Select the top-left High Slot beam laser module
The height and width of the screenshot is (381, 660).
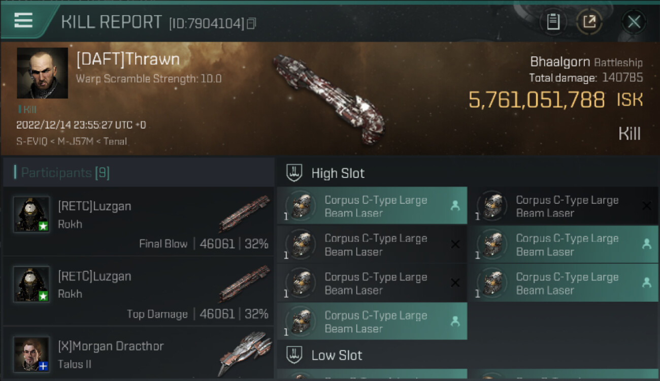click(x=372, y=206)
